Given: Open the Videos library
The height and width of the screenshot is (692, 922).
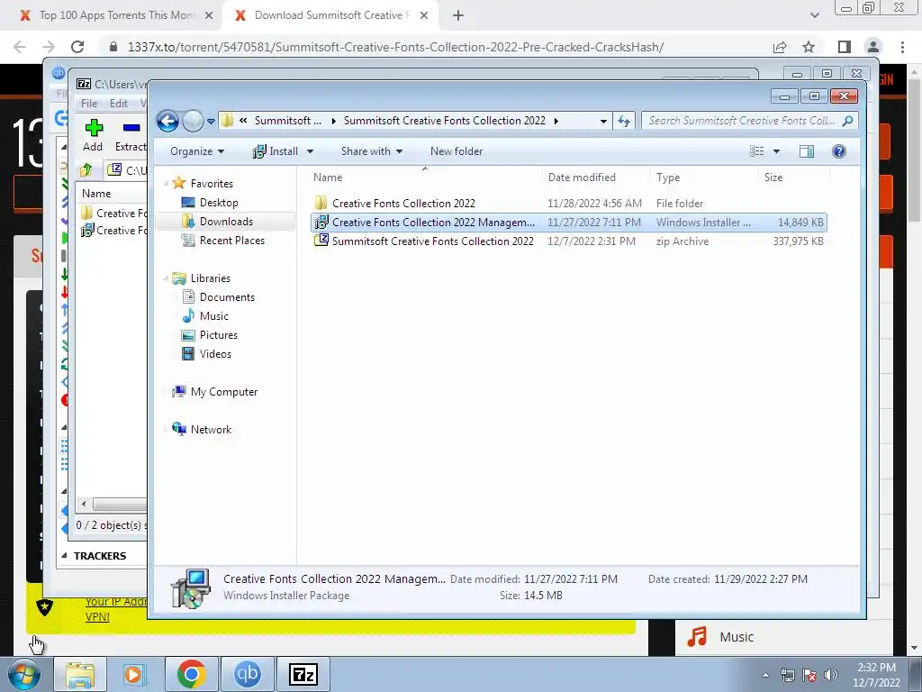Looking at the screenshot, I should coord(215,353).
